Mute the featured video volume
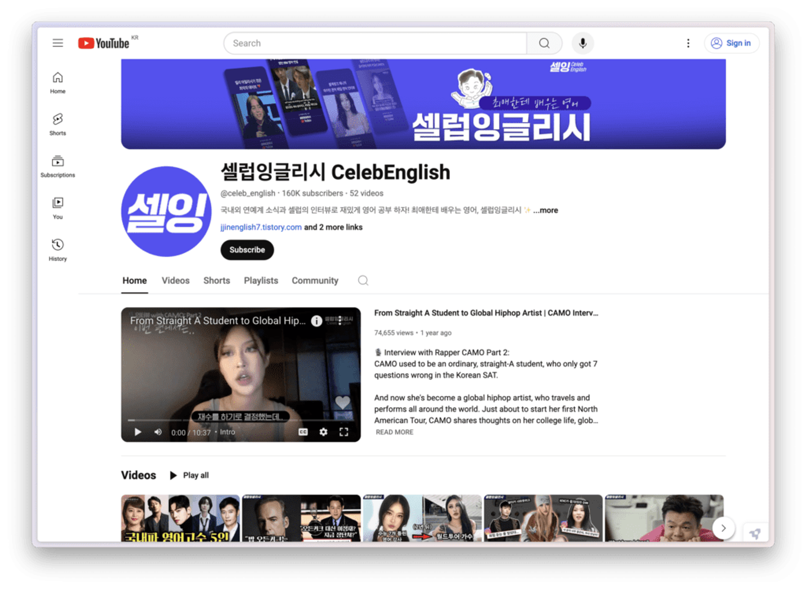The height and width of the screenshot is (589, 806). [x=158, y=432]
